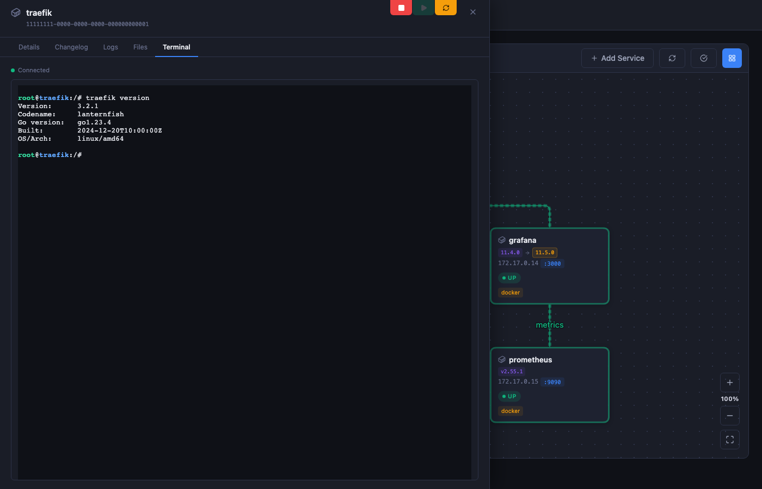The width and height of the screenshot is (762, 489).
Task: Click the Built timestamp output line
Action: point(90,130)
